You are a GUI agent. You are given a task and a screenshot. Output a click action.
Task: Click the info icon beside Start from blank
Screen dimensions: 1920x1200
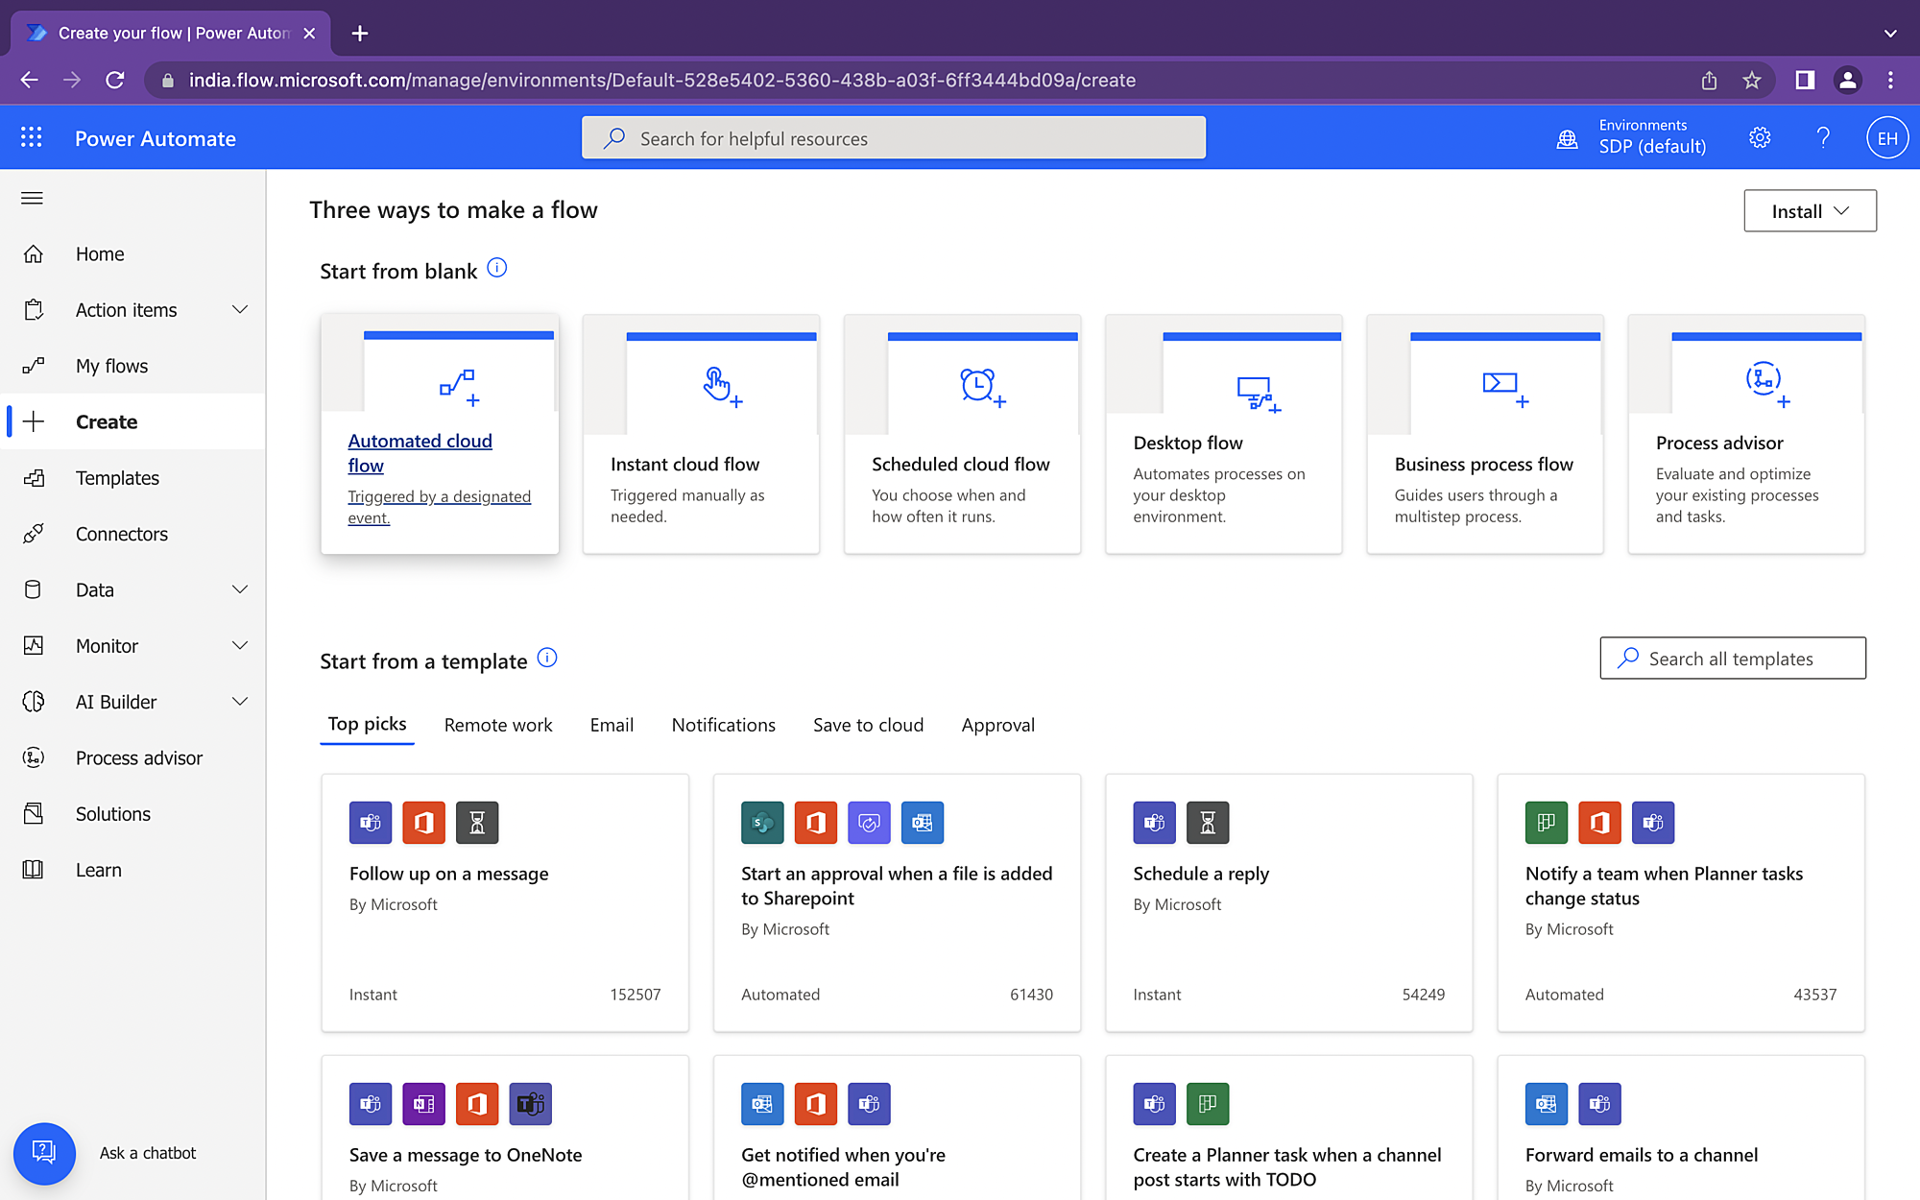497,268
